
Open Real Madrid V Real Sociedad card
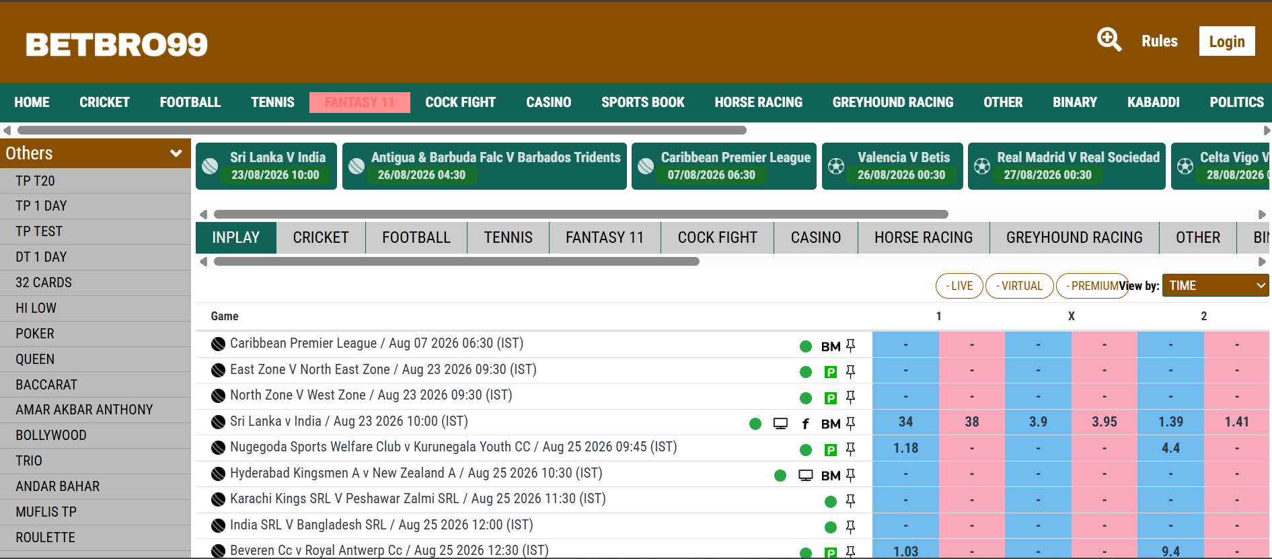pyautogui.click(x=1067, y=166)
